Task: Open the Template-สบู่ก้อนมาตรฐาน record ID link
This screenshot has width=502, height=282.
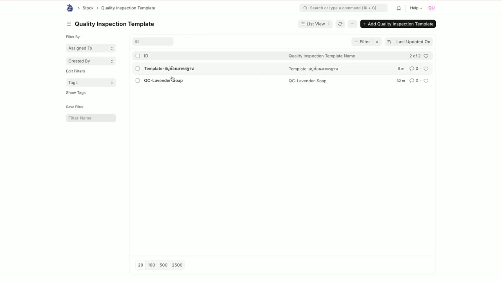Action: [169, 69]
